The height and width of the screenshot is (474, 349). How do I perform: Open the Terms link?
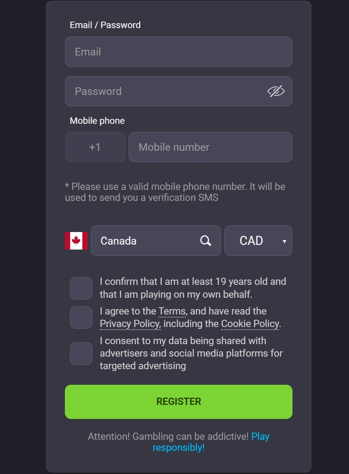[x=172, y=311]
